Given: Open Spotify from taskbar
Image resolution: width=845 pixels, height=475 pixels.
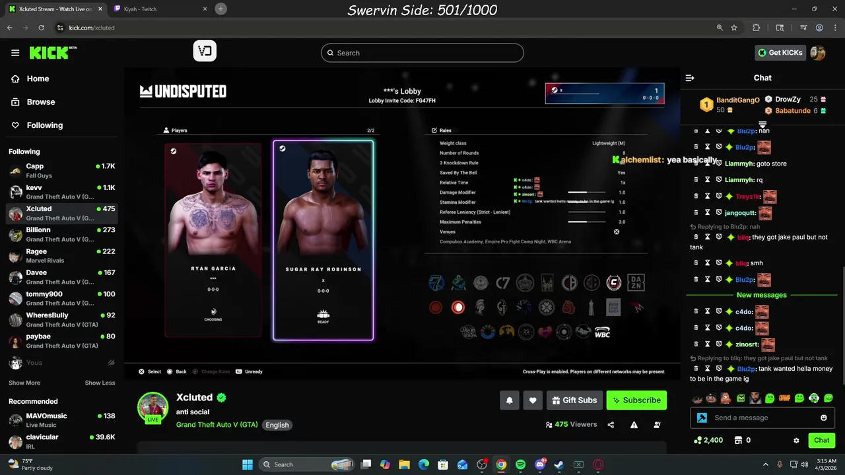Looking at the screenshot, I should tap(520, 464).
